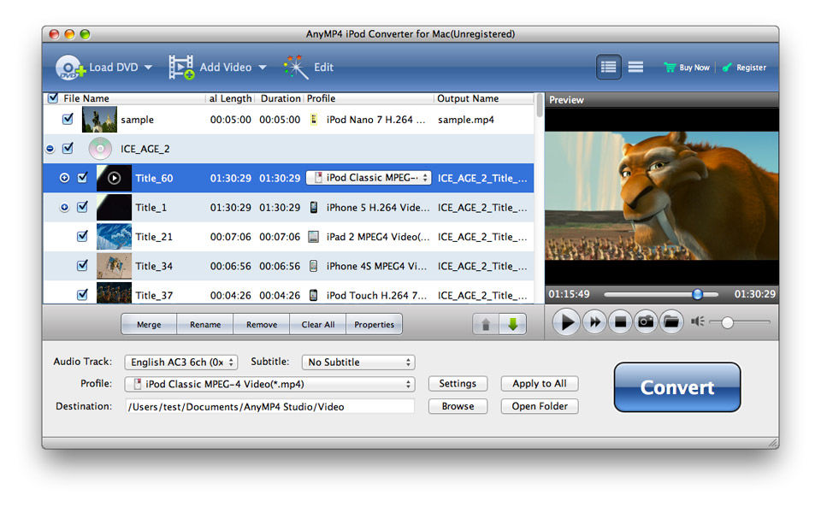Open the Edit magic wand tool
Image resolution: width=821 pixels, height=507 pixels.
click(296, 68)
